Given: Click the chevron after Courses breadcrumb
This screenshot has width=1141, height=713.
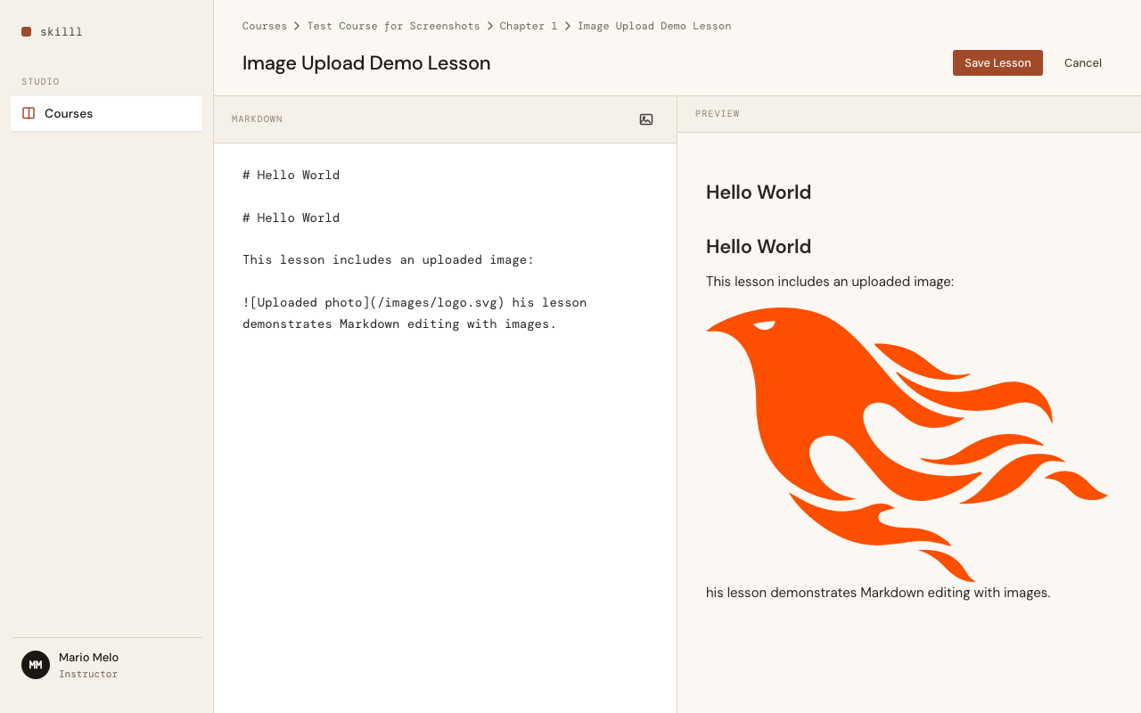Looking at the screenshot, I should [x=297, y=26].
